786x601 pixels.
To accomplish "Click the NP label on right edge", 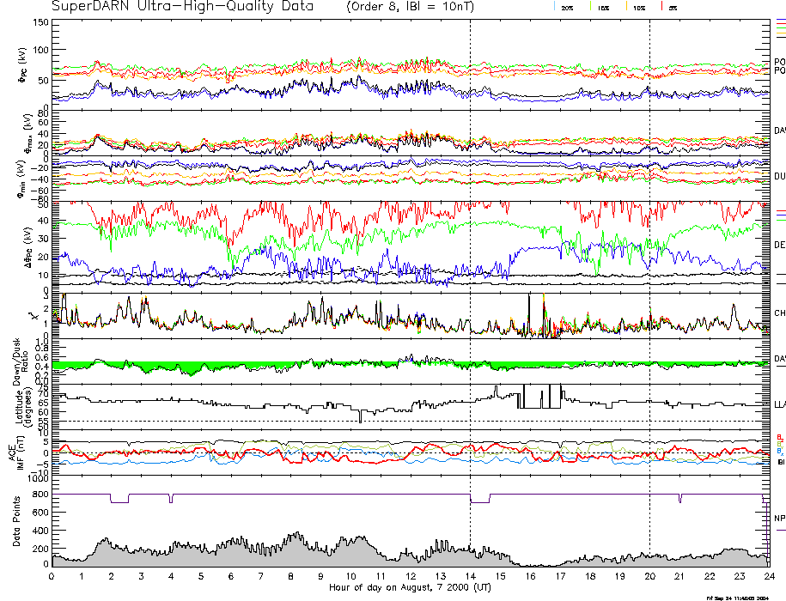I will coord(779,518).
